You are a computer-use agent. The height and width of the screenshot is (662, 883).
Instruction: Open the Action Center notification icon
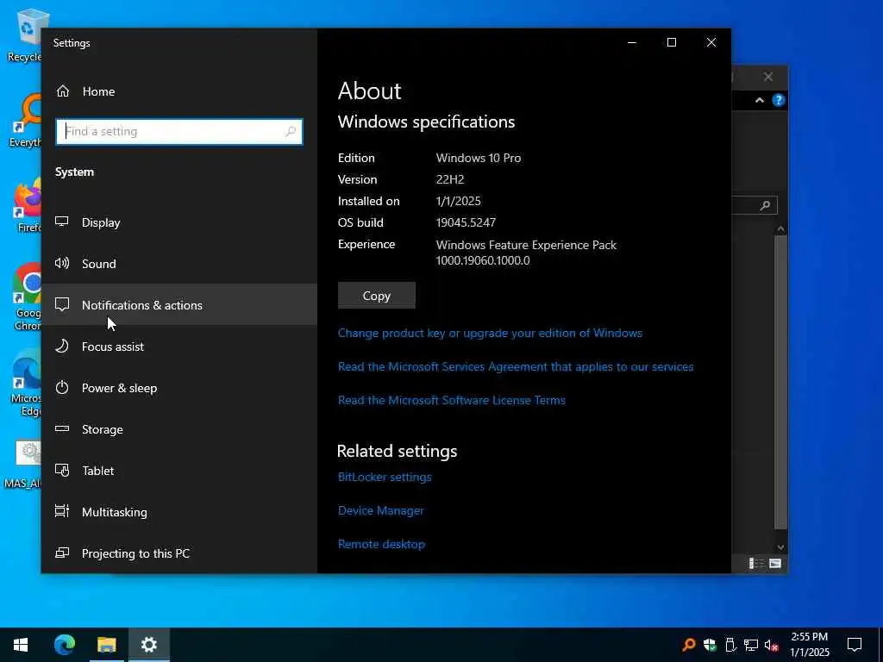[x=855, y=645]
